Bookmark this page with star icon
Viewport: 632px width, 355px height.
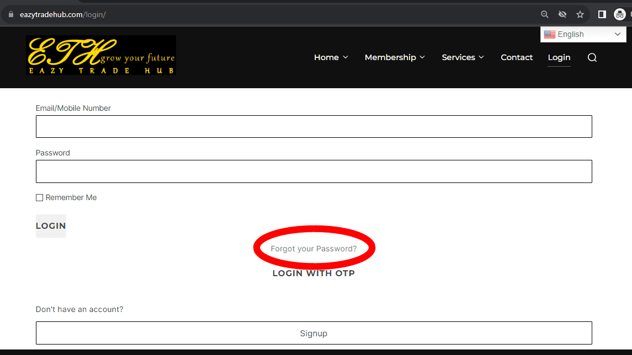[580, 14]
